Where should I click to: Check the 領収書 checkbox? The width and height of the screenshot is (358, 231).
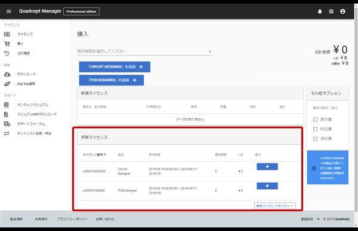click(315, 139)
